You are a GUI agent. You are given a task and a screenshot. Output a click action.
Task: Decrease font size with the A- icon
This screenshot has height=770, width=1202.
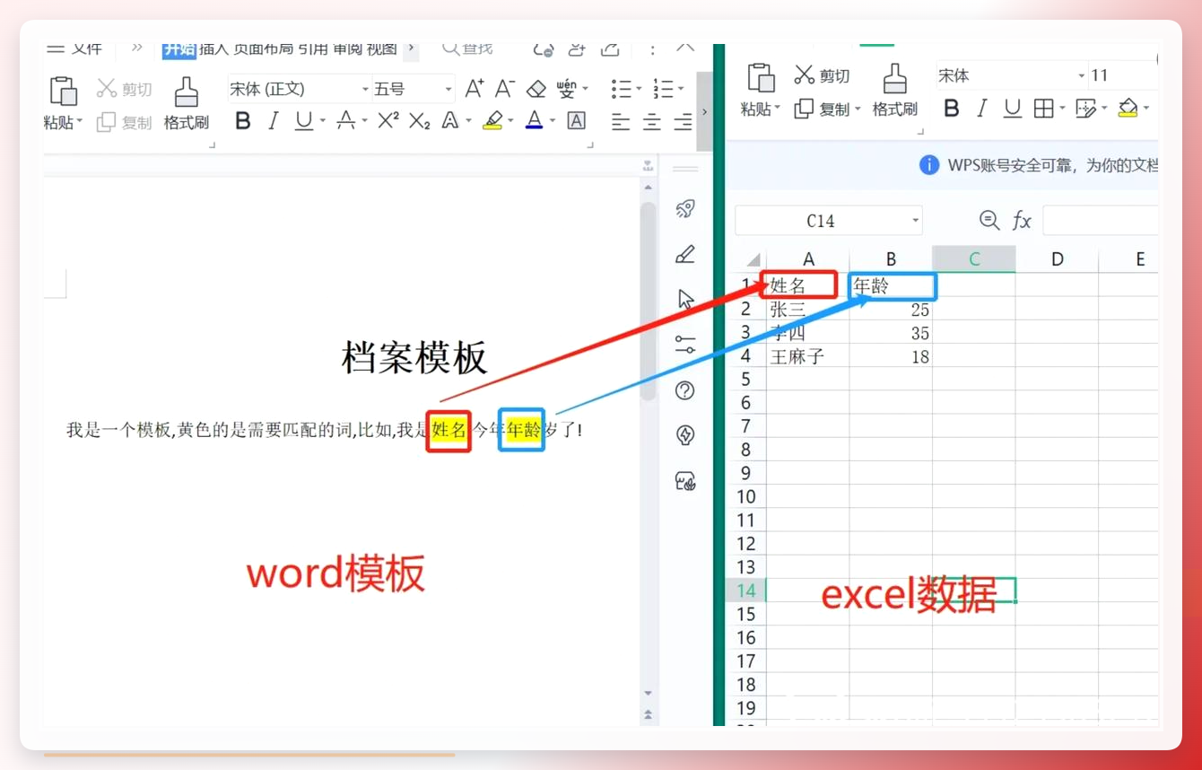505,88
